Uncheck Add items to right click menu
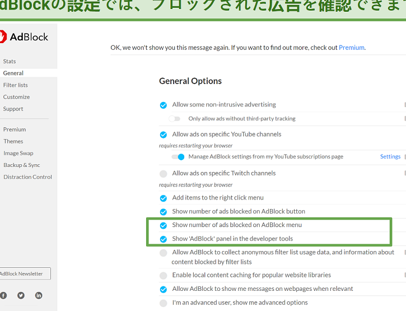Screen dimensions: 406x311 [164, 198]
